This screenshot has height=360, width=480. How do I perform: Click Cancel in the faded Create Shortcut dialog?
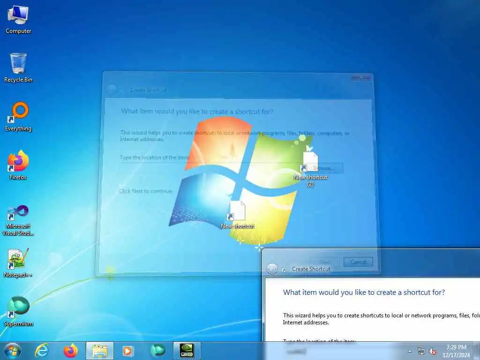coord(358,262)
